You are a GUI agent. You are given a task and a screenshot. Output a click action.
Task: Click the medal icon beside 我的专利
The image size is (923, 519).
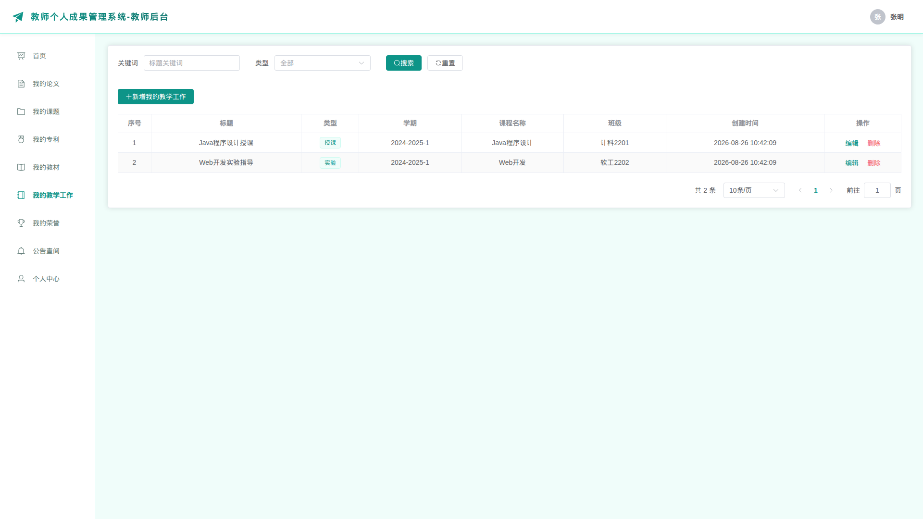pyautogui.click(x=21, y=139)
